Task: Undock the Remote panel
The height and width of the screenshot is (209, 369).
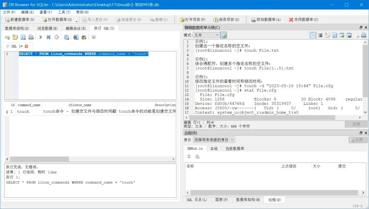Action: click(x=361, y=133)
